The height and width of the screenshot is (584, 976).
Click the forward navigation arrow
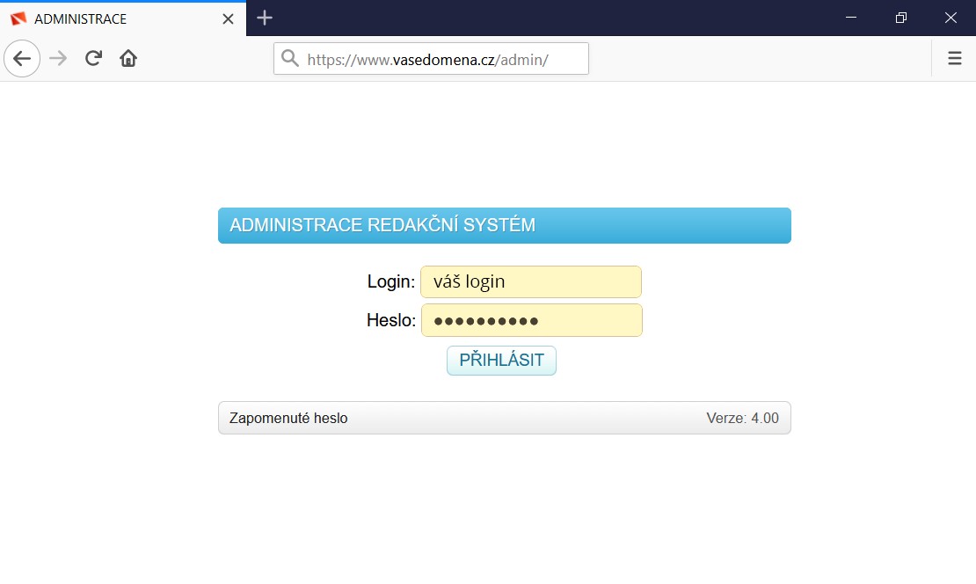(58, 59)
